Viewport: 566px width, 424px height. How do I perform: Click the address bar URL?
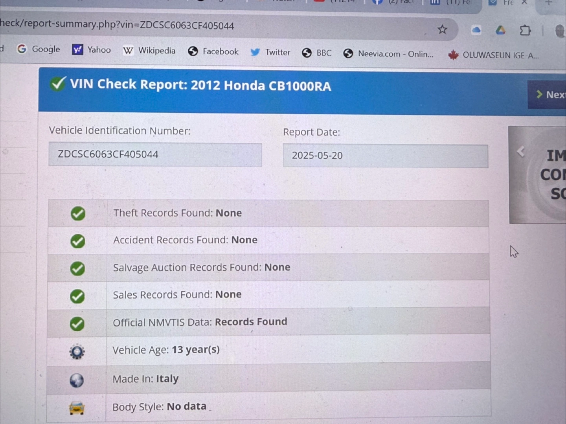(117, 25)
